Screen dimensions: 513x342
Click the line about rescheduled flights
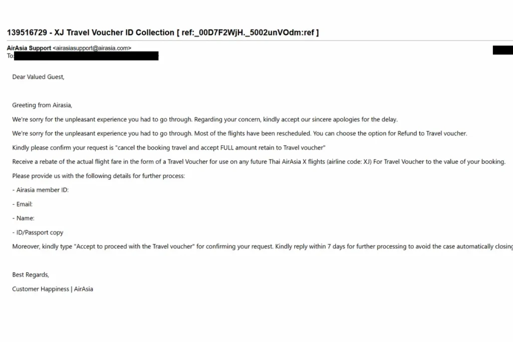tap(239, 134)
